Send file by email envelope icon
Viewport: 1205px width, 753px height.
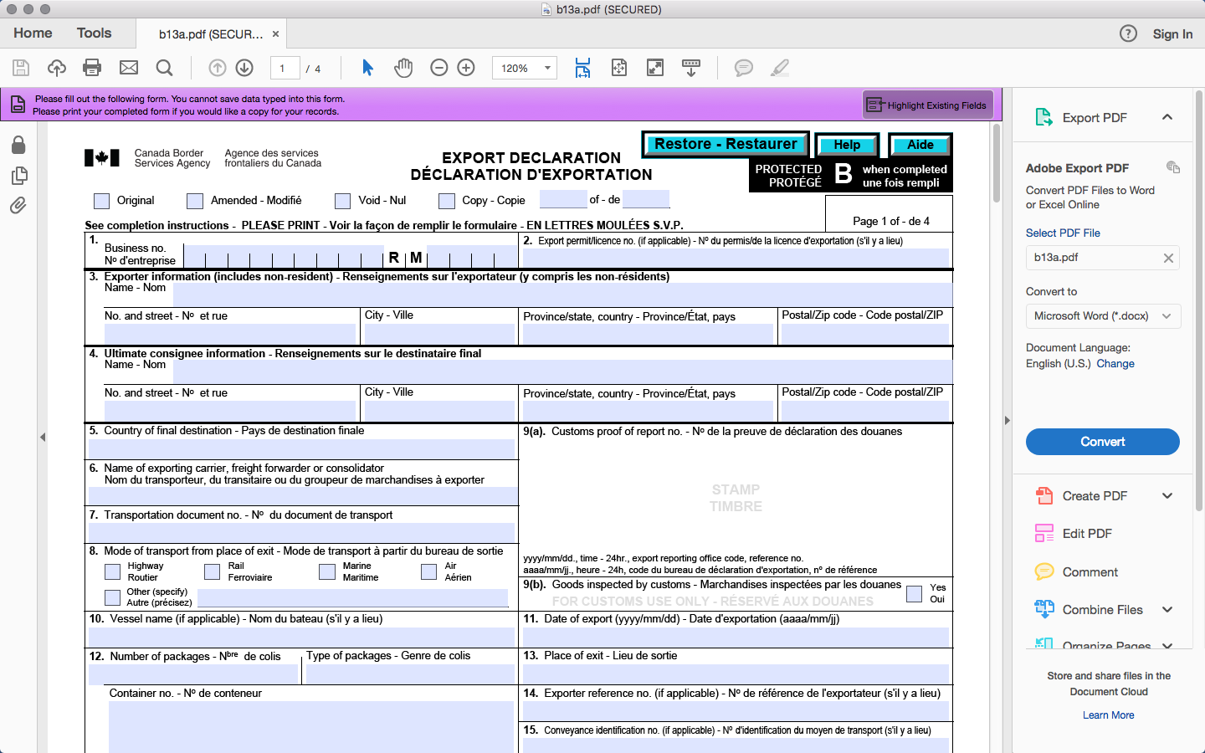pyautogui.click(x=129, y=68)
